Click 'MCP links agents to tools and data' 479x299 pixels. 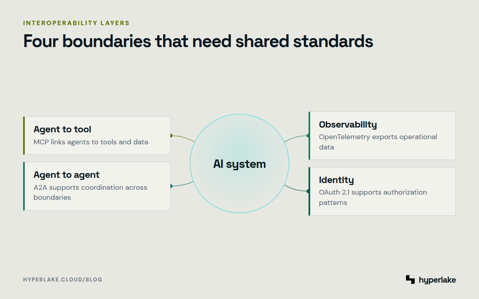pyautogui.click(x=91, y=142)
